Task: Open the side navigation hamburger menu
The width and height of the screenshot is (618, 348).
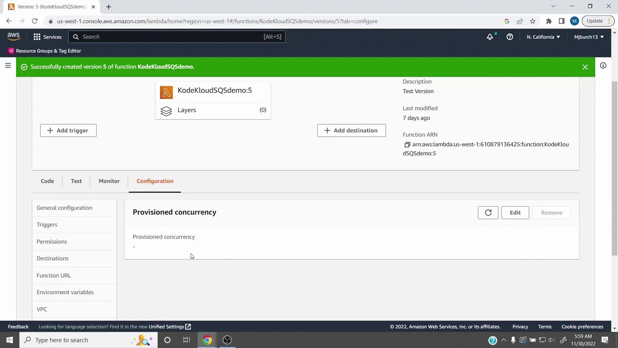Action: (8, 66)
